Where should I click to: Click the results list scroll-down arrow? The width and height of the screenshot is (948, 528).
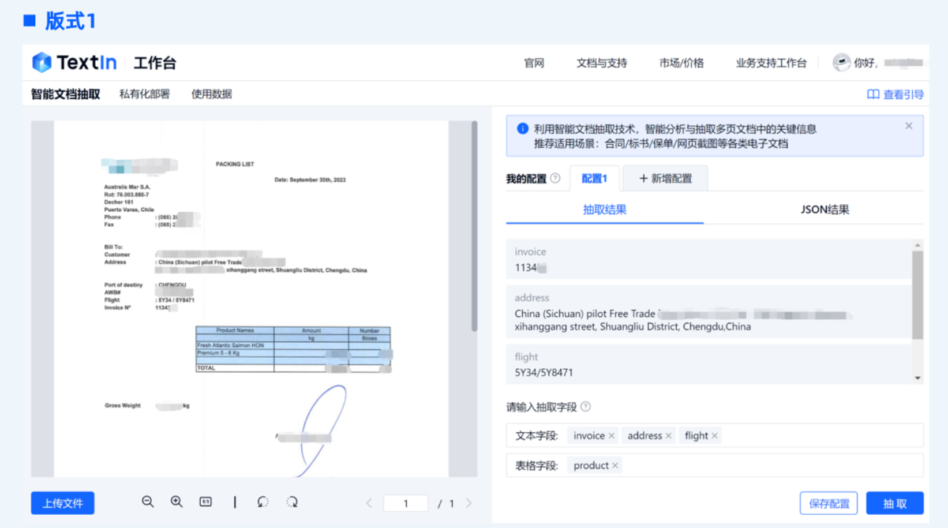917,378
